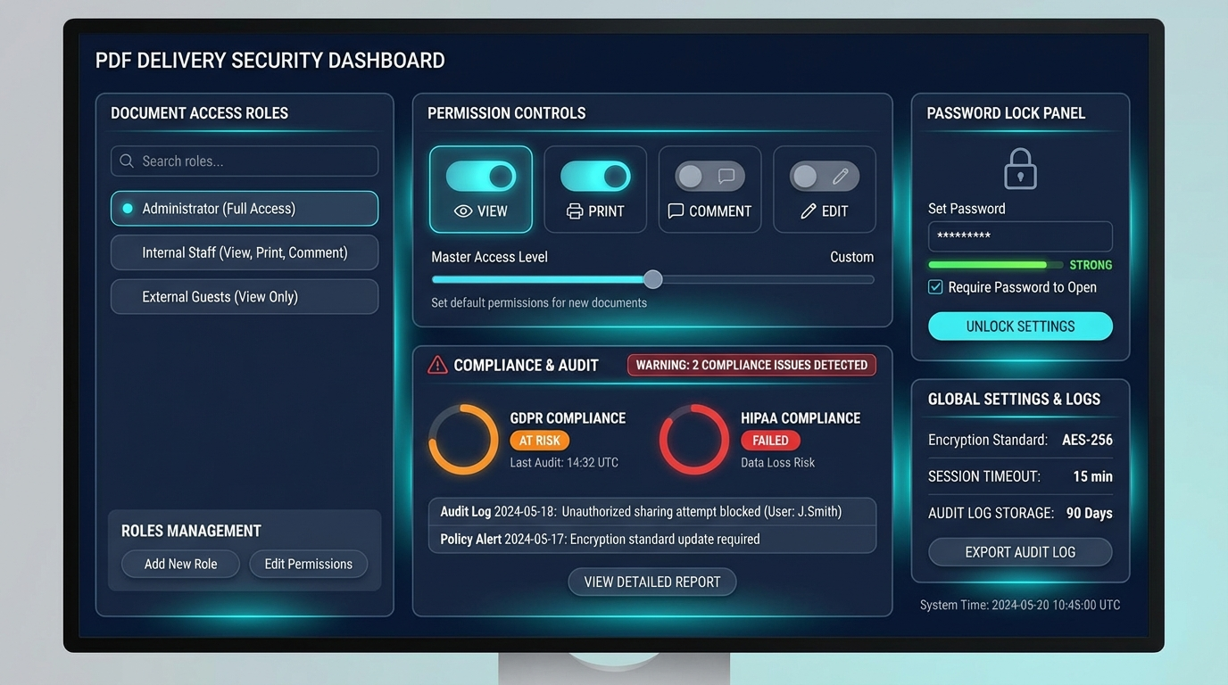Viewport: 1228px width, 685px height.
Task: Click the magnifier icon in the roles search field
Action: (126, 161)
